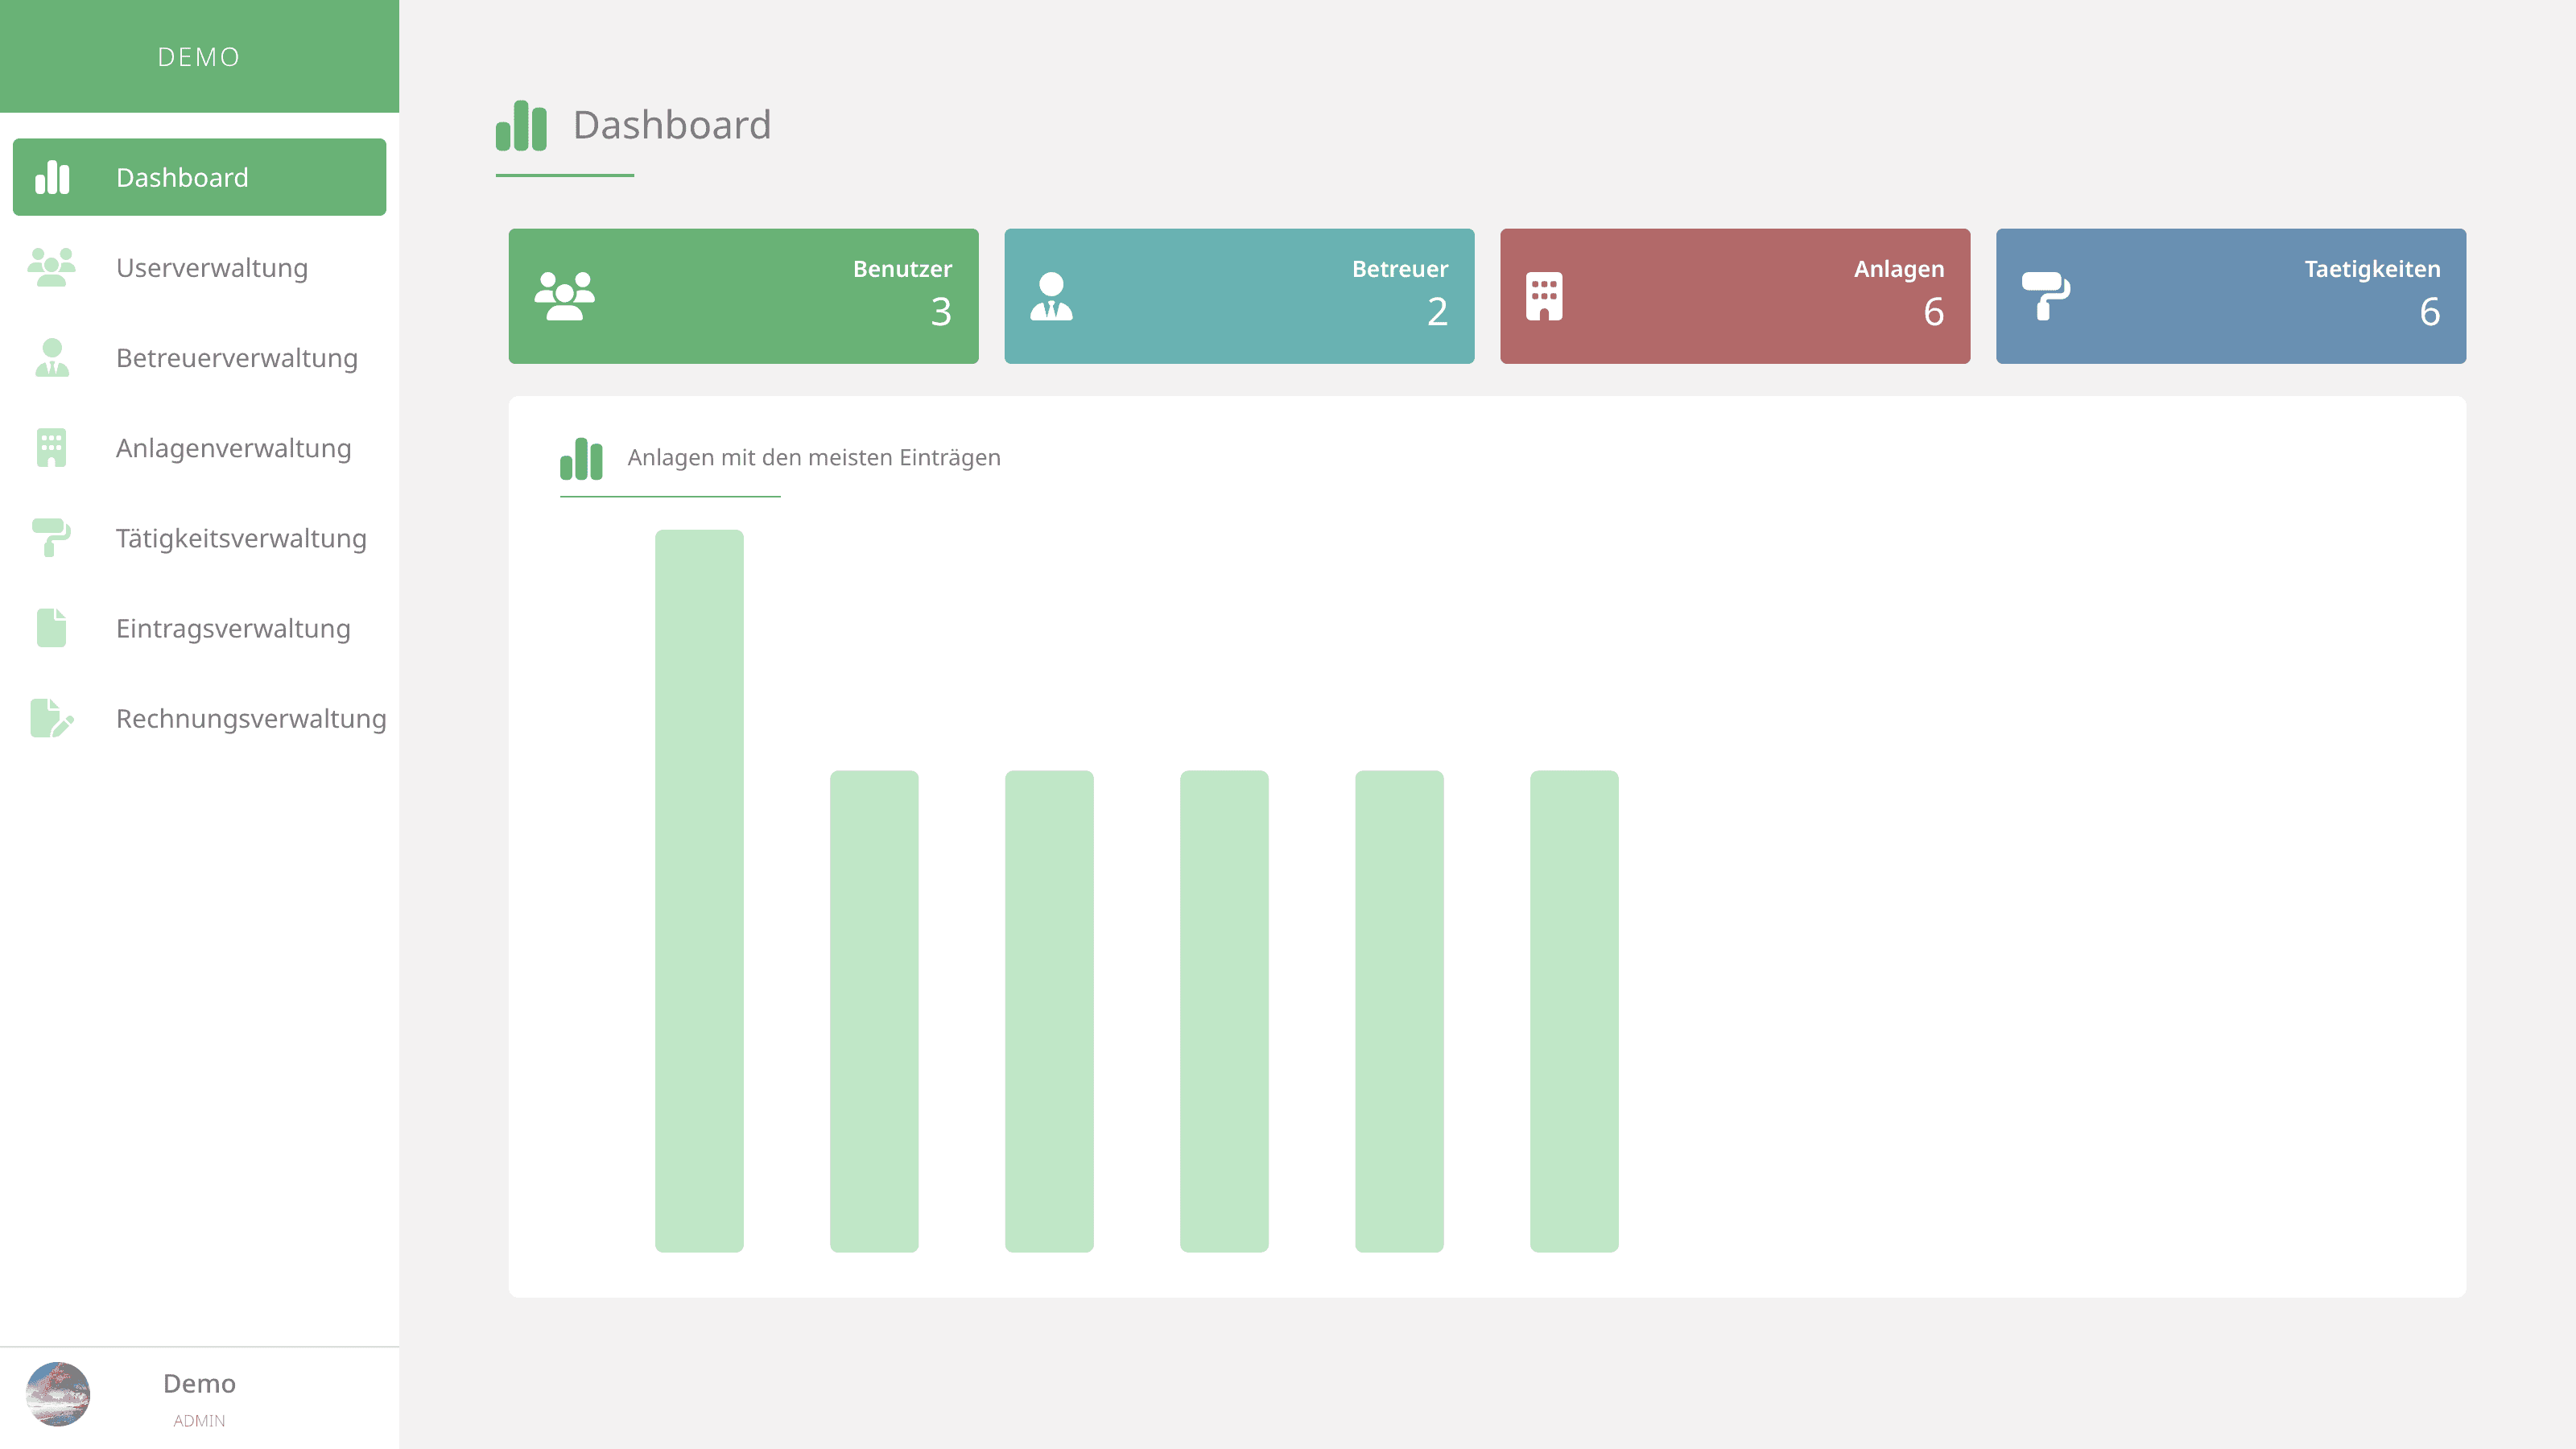Select the Betreuer stat card showing 2
The width and height of the screenshot is (2576, 1449).
pyautogui.click(x=1239, y=295)
